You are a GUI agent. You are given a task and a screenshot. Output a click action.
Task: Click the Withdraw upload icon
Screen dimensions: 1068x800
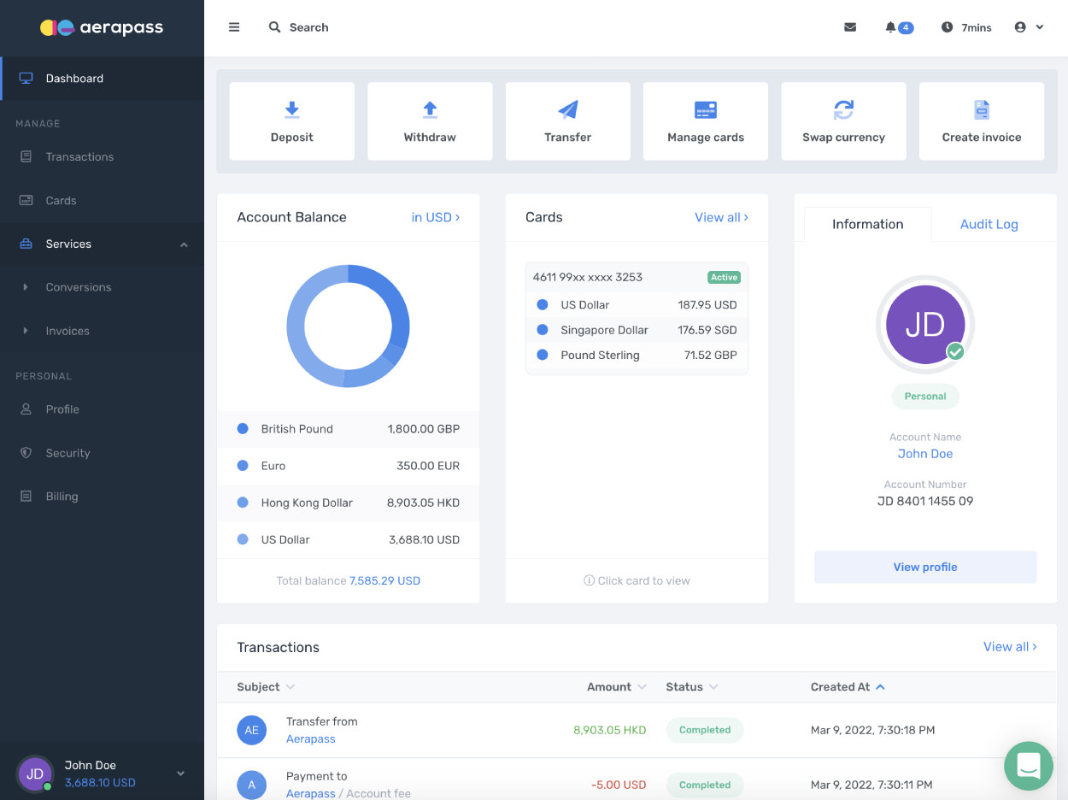(430, 109)
